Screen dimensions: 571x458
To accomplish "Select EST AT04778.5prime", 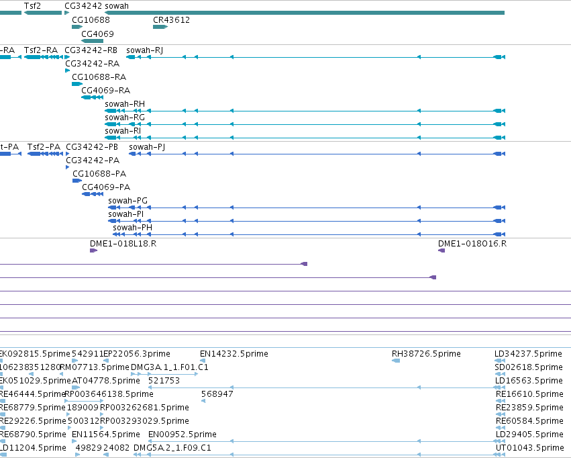I will [x=105, y=381].
